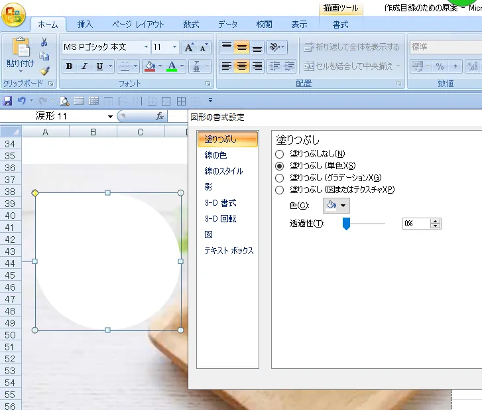Viewport: 482px width, 410px height.
Task: Click the save icon in quick access toolbar
Action: (x=8, y=101)
